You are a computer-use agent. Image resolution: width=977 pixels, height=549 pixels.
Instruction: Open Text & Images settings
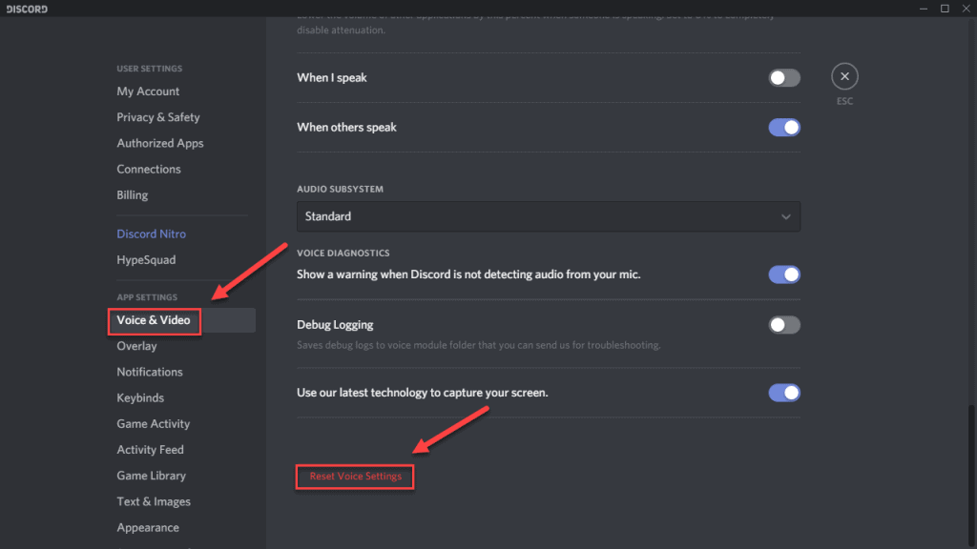tap(153, 501)
